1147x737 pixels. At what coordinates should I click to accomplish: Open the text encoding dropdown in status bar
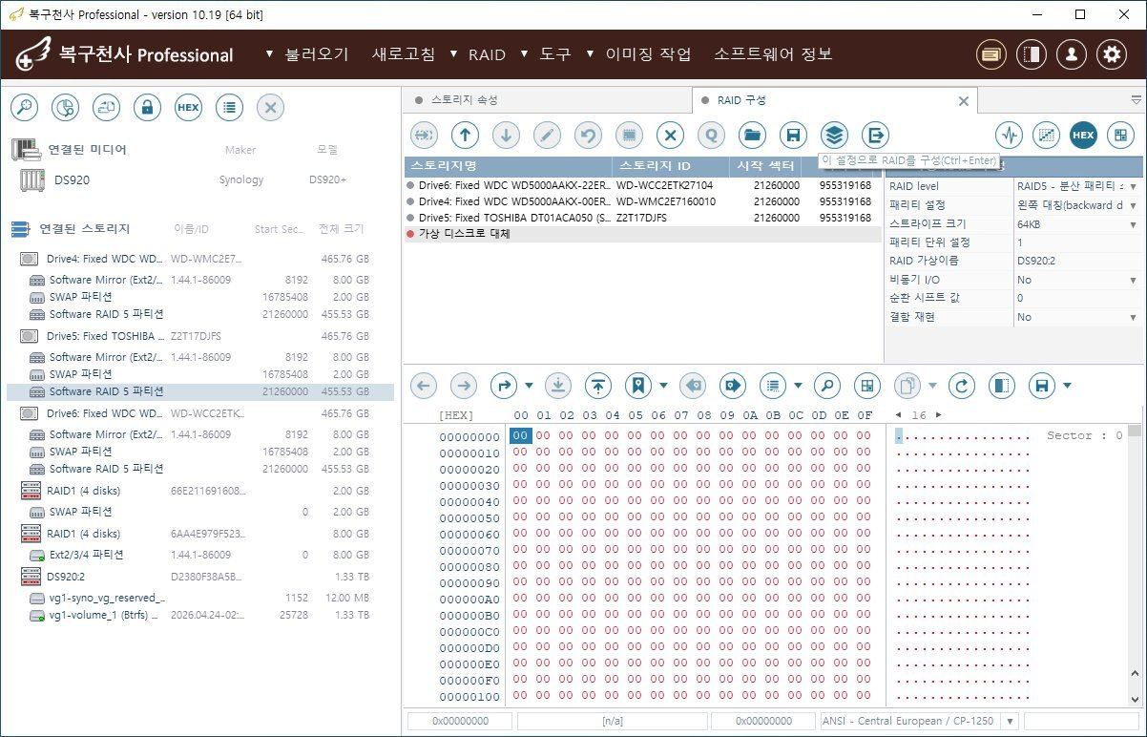1010,722
